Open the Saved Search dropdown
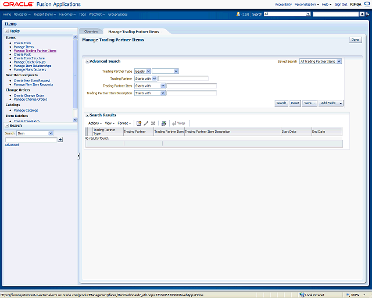The height and width of the screenshot is (298, 372). (x=339, y=61)
